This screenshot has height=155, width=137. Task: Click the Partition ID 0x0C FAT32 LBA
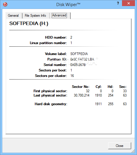tap(82, 59)
